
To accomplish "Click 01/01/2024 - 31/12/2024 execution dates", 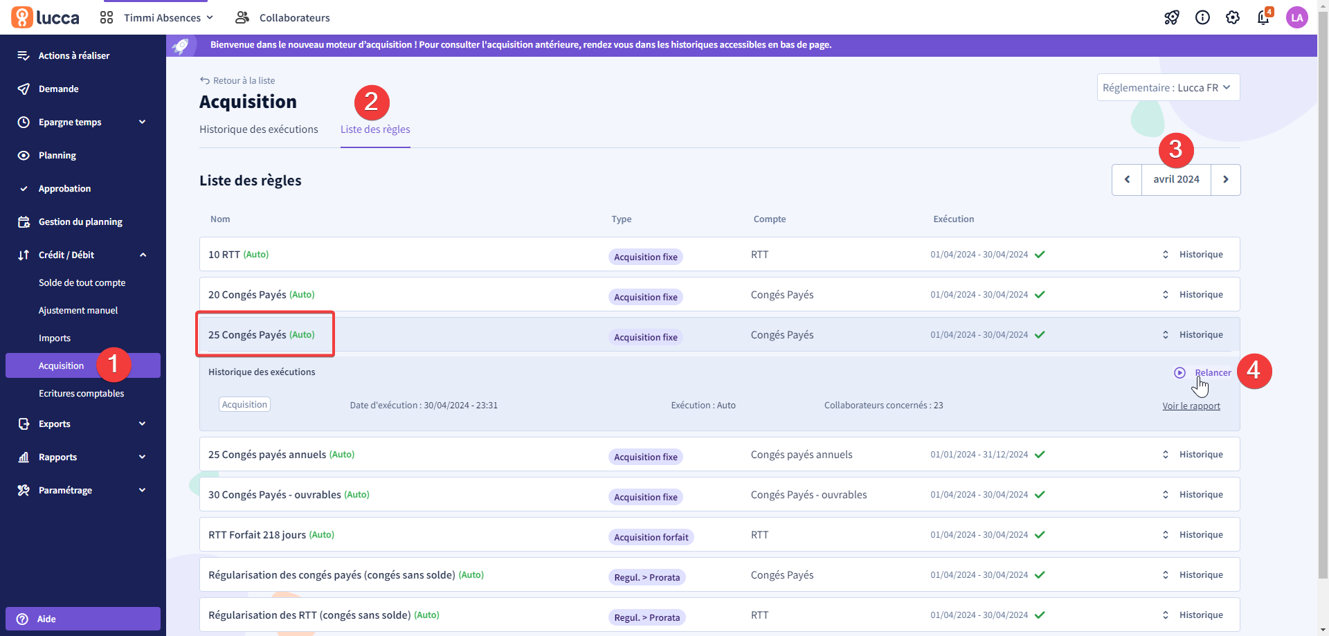I will 979,454.
